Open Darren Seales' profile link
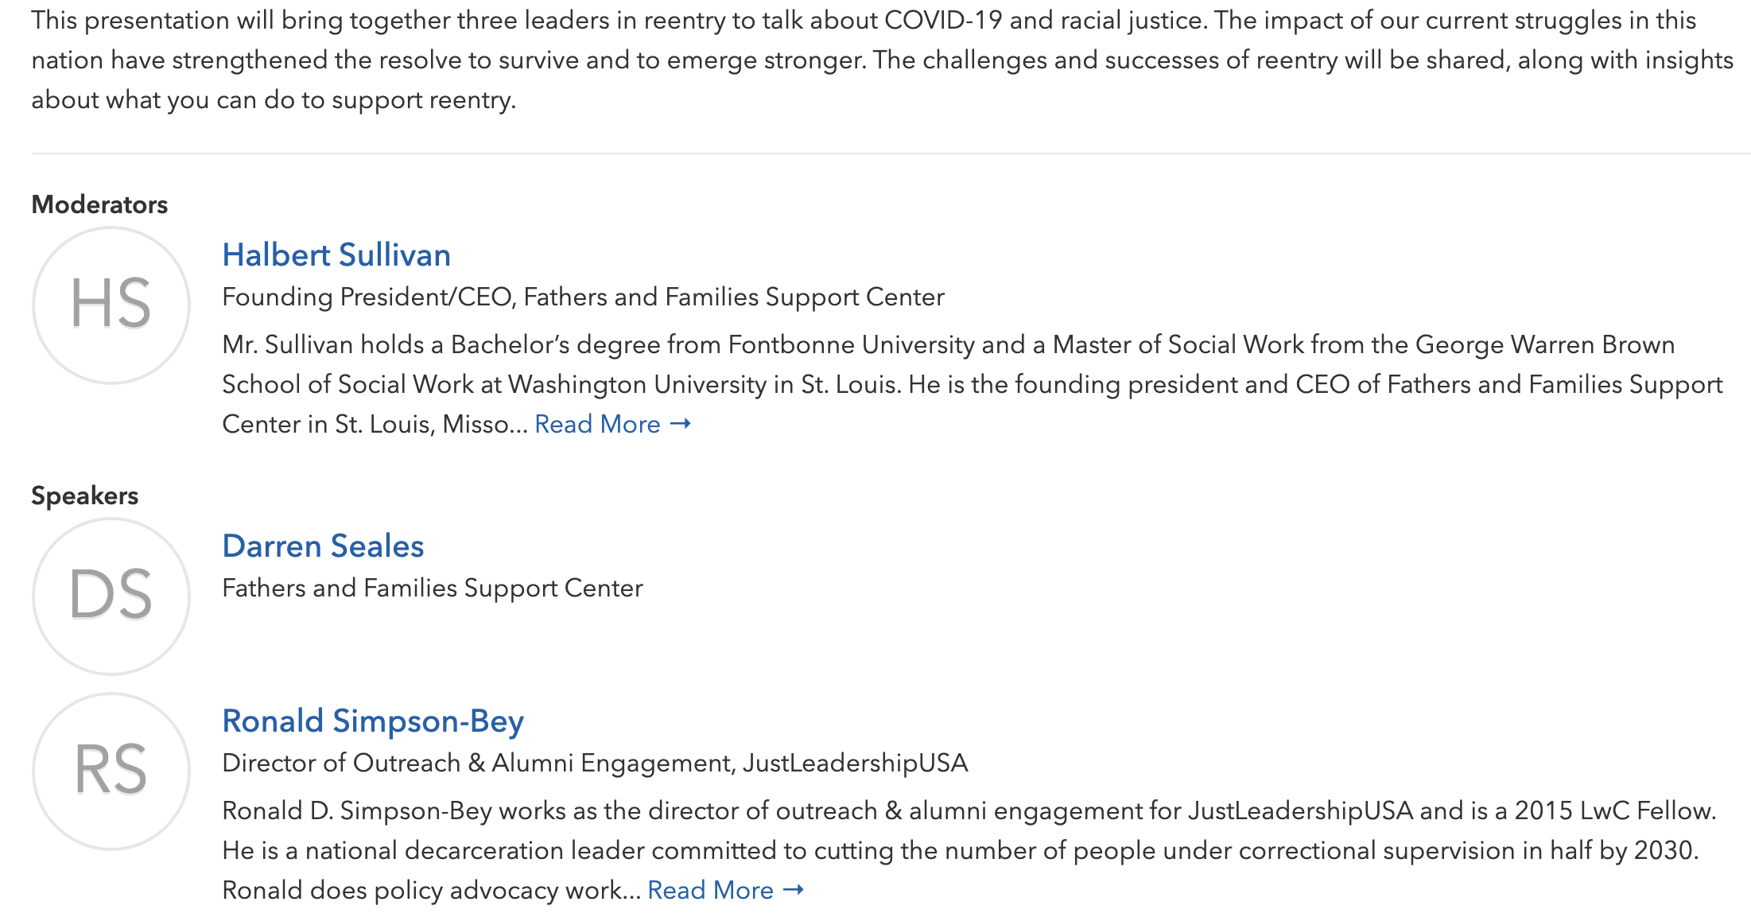Screen dimensions: 1751x921 323,546
